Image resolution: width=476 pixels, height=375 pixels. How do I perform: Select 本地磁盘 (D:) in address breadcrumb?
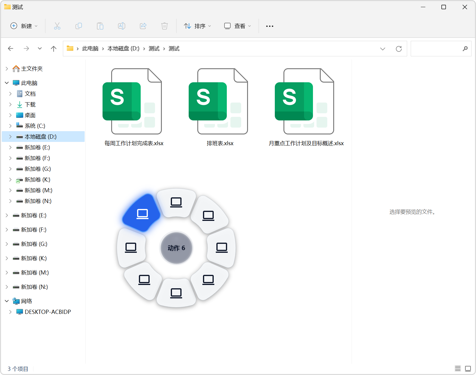click(123, 49)
